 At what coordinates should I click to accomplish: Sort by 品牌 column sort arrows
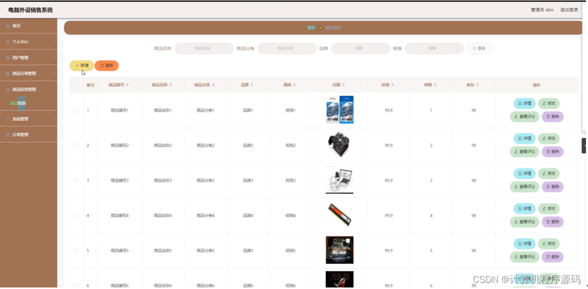point(253,85)
